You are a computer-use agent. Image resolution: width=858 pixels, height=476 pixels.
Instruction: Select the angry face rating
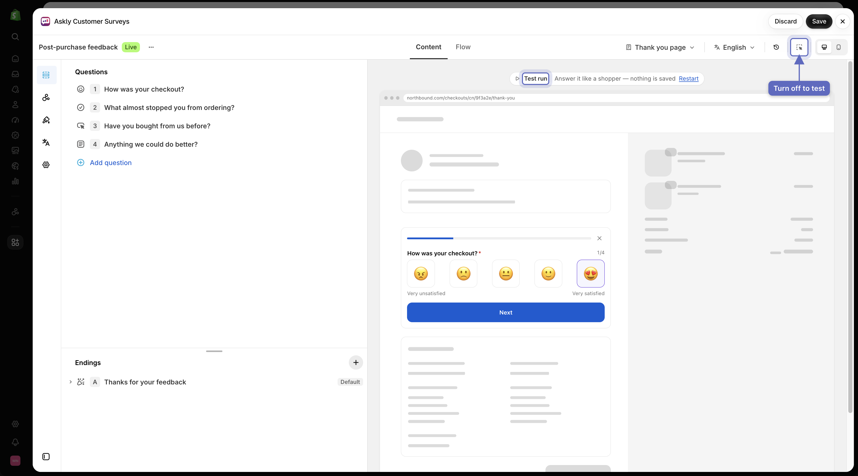point(421,273)
